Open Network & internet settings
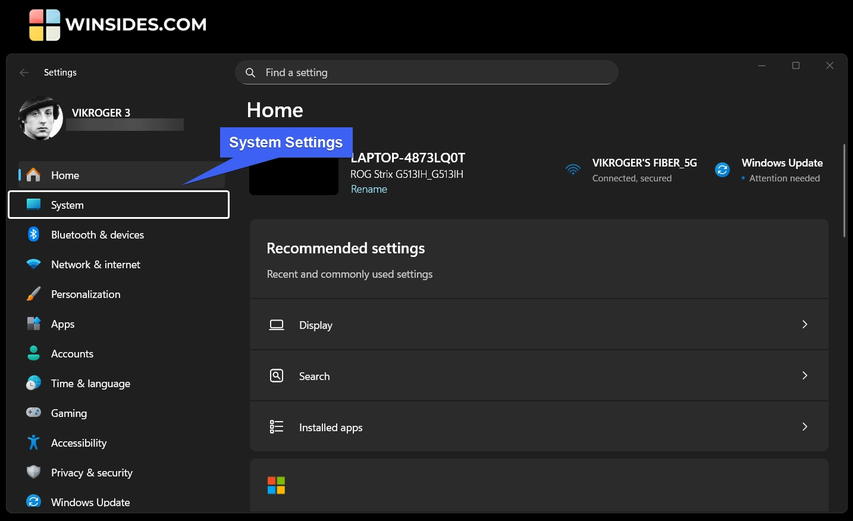This screenshot has width=853, height=521. click(95, 264)
